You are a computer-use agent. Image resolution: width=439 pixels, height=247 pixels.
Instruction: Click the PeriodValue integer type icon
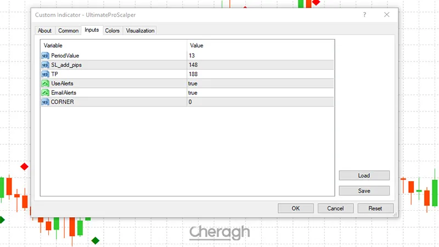(45, 56)
